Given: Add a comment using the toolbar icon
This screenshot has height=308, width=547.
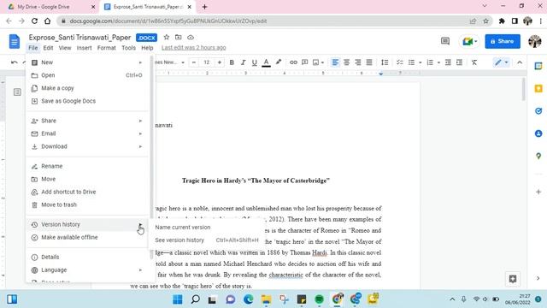Looking at the screenshot, I should pyautogui.click(x=305, y=62).
